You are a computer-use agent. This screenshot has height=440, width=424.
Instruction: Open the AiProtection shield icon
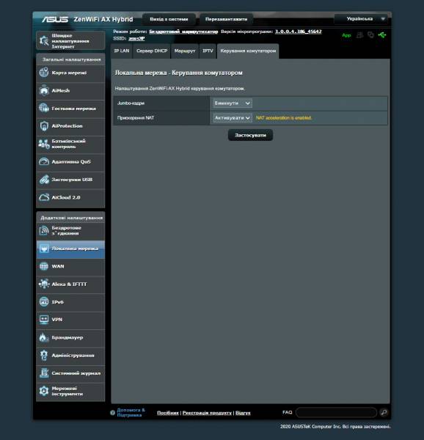coord(44,126)
